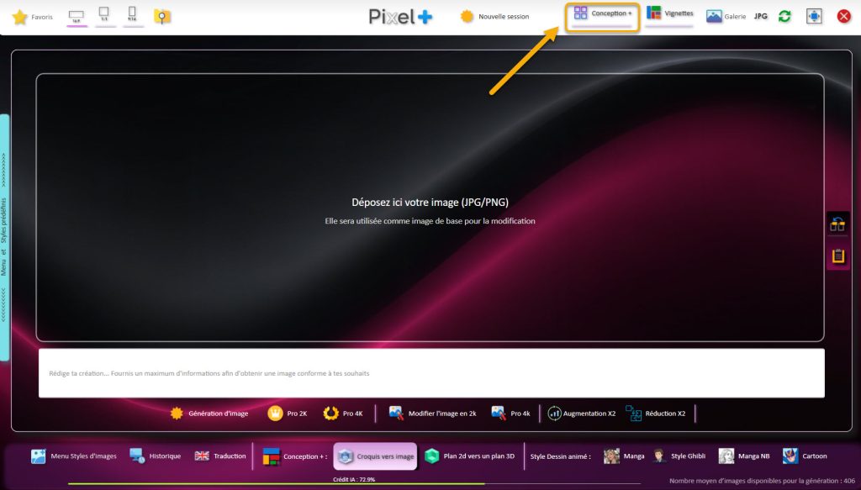This screenshot has width=861, height=490.
Task: Select the 16:9 aspect ratio
Action: click(77, 16)
